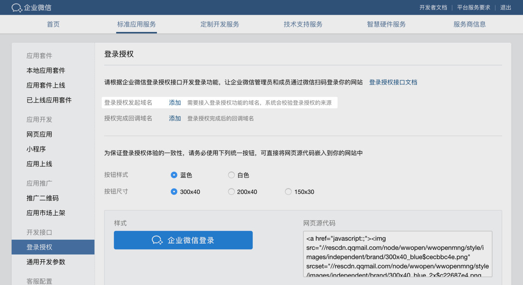Select 蓝色 button style radio
The height and width of the screenshot is (285, 523).
coord(174,175)
